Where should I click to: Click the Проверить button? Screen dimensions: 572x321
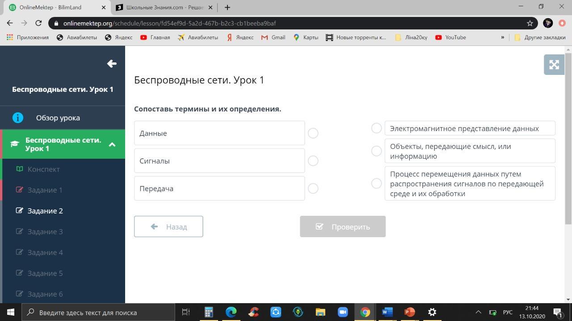coord(343,226)
